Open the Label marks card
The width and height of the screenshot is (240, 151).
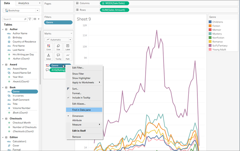(x=68, y=47)
